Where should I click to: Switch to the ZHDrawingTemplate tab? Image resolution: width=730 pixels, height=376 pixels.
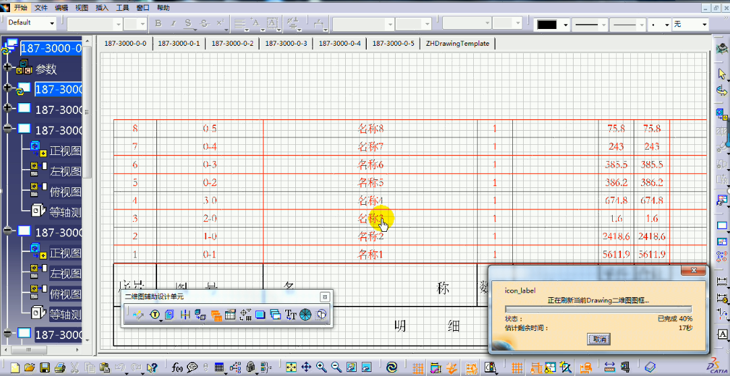click(x=457, y=43)
